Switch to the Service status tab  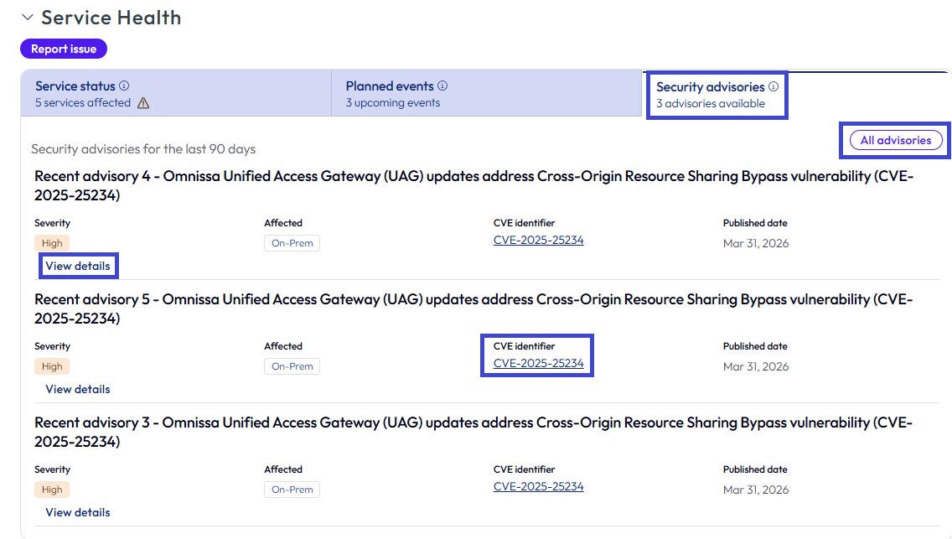click(176, 93)
